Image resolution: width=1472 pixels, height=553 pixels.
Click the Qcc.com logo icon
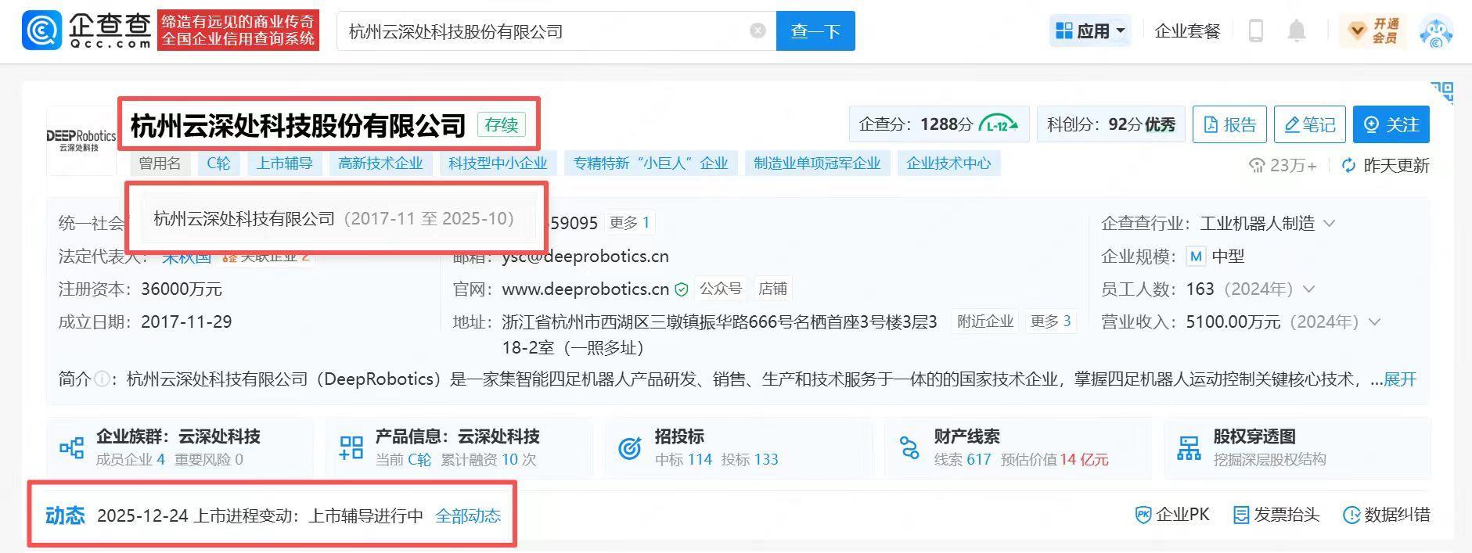[x=41, y=31]
